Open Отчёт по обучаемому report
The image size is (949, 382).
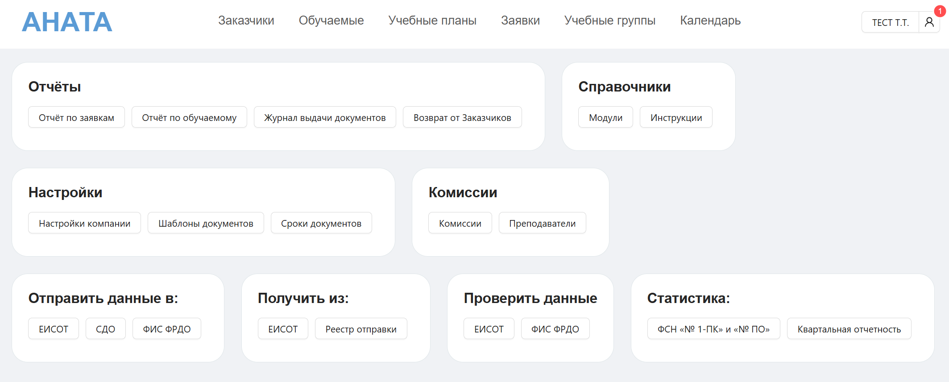[189, 117]
